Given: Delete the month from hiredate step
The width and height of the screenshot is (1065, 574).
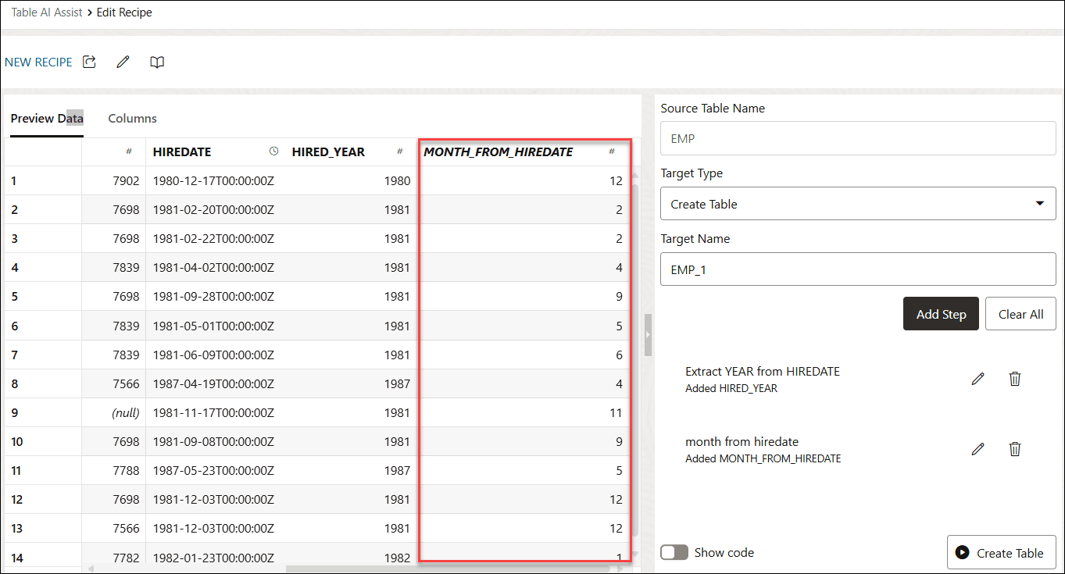Looking at the screenshot, I should pyautogui.click(x=1015, y=448).
